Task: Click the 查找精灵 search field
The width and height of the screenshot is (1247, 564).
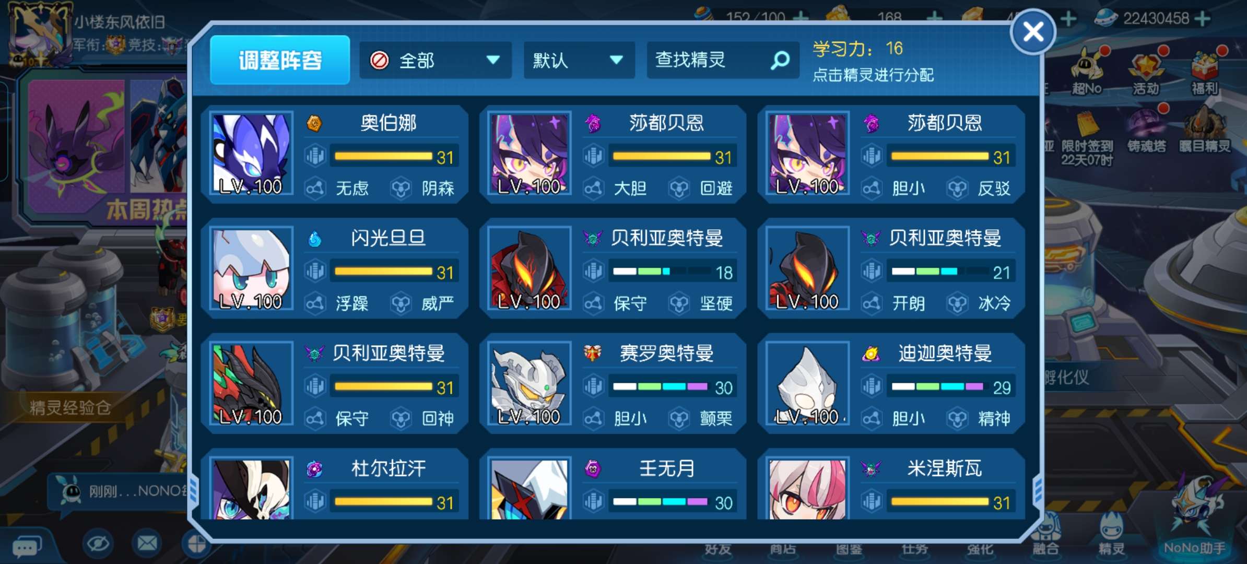Action: click(723, 60)
